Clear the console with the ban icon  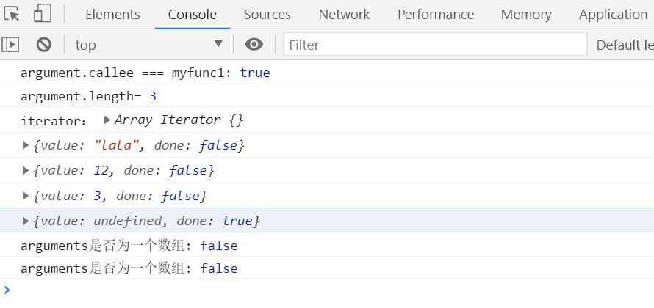(44, 45)
